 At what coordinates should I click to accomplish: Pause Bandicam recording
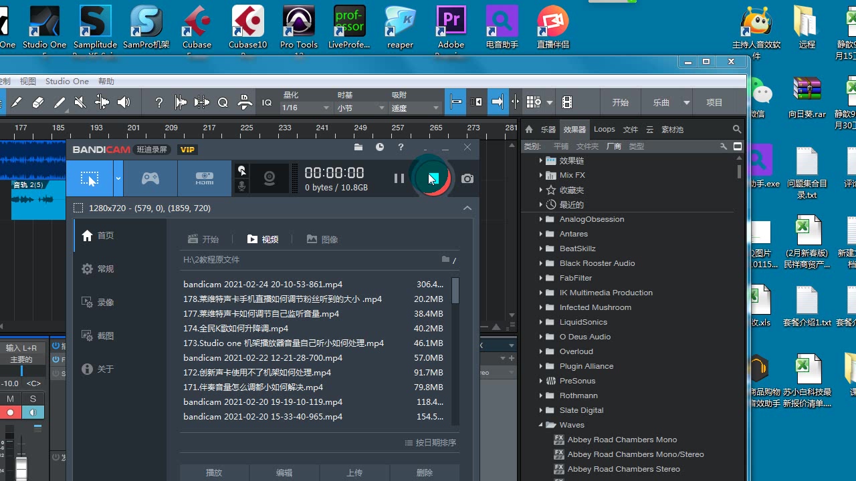pyautogui.click(x=399, y=178)
